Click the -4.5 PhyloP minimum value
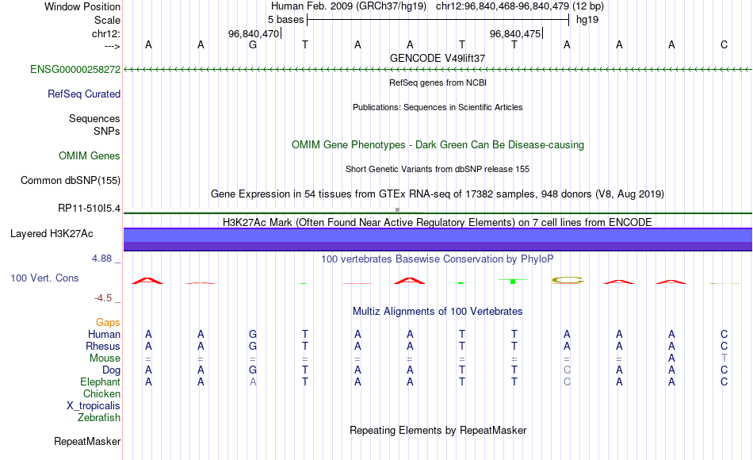The width and height of the screenshot is (753, 460). click(103, 298)
